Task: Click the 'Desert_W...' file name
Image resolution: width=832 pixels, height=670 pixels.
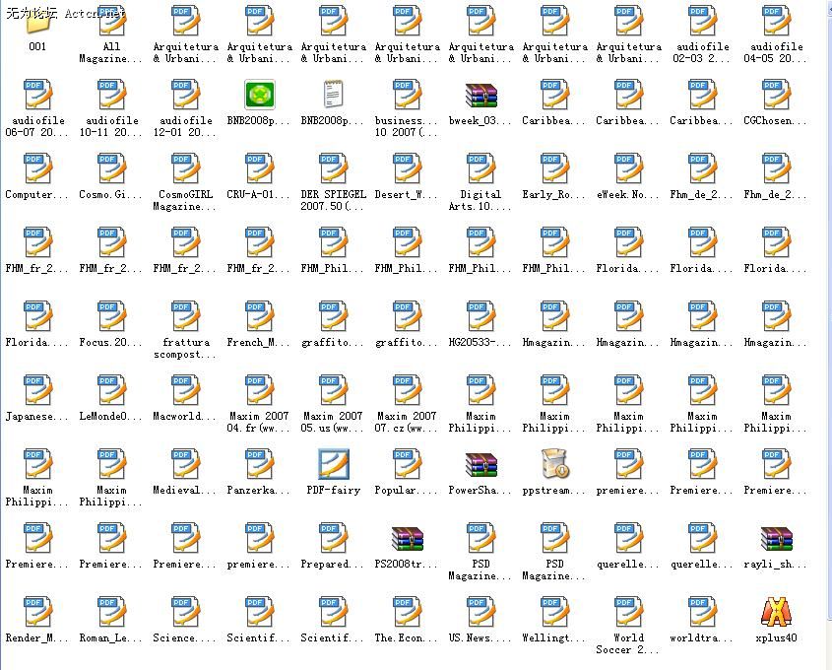Action: click(407, 195)
